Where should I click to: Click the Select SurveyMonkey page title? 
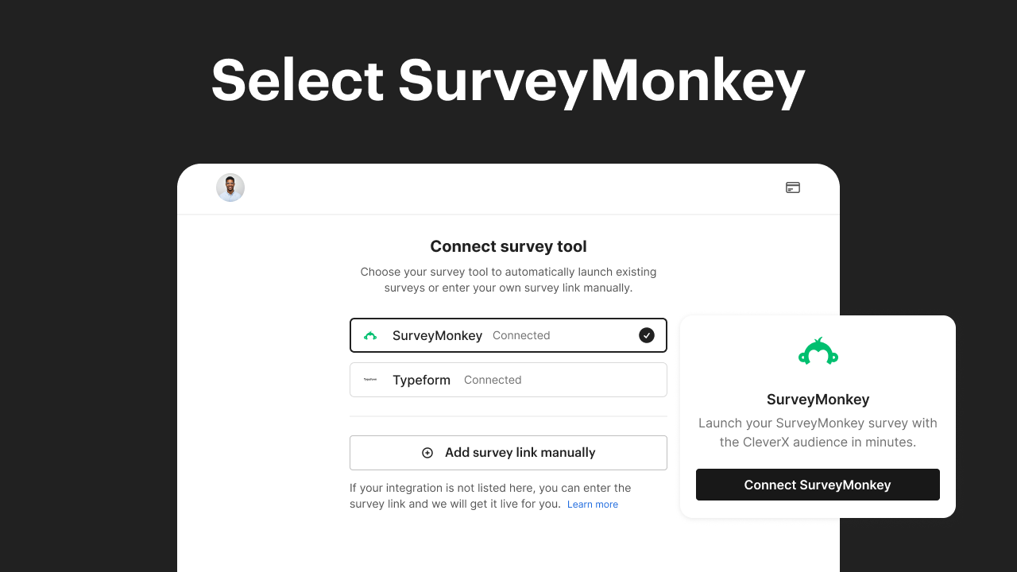click(x=508, y=79)
